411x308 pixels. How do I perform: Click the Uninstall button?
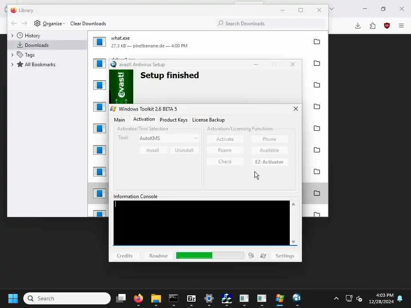point(184,150)
